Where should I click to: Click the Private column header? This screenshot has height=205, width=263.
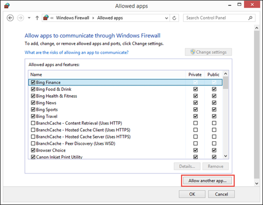pos(195,75)
